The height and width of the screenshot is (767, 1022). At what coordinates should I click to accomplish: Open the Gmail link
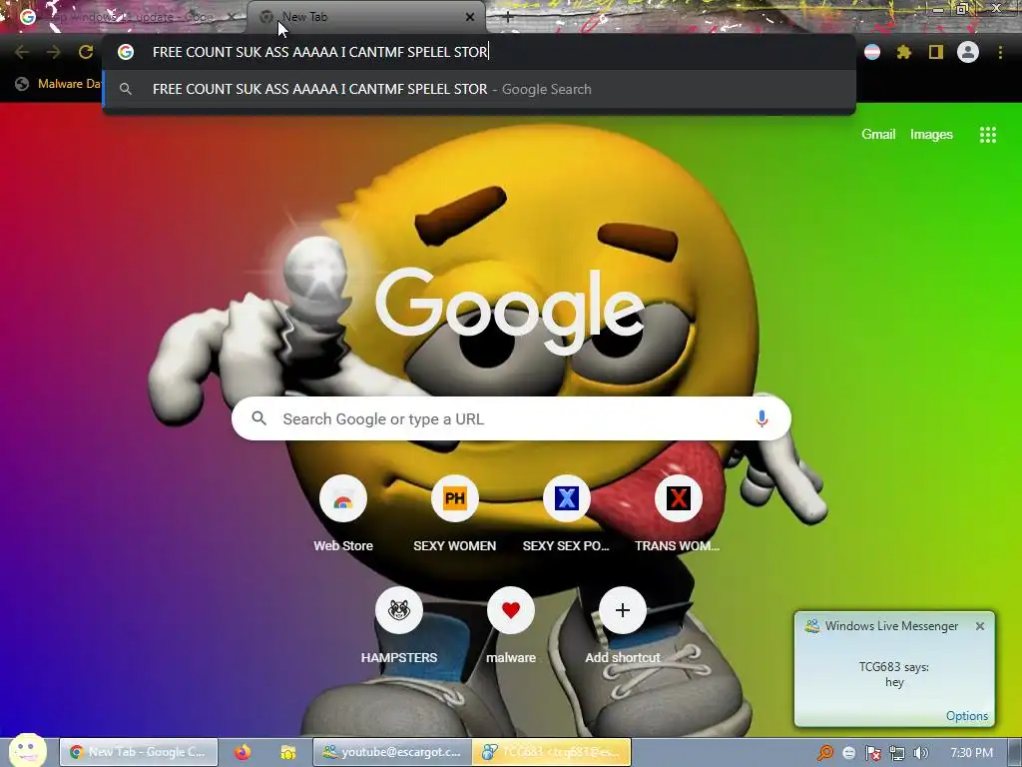[x=878, y=135]
